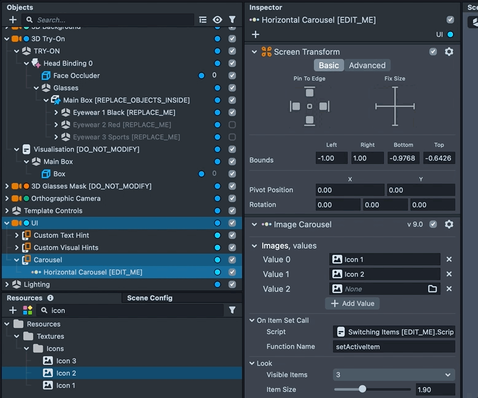Click the add component plus icon in Inspector

pos(256,34)
